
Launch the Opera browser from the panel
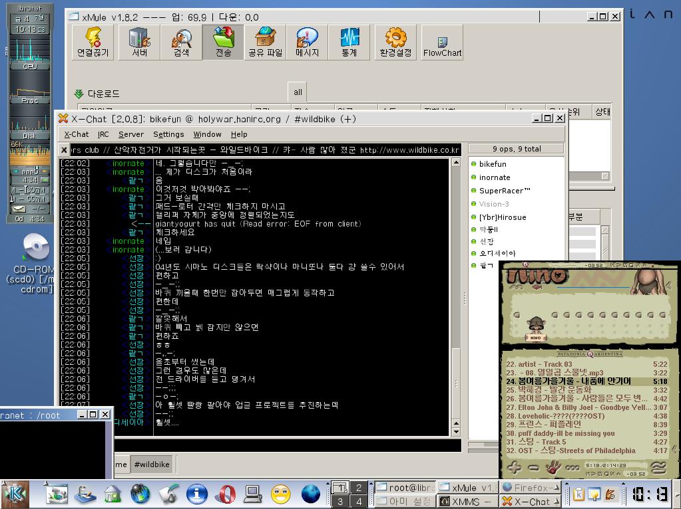pos(225,494)
